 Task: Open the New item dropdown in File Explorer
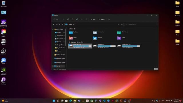(57, 19)
